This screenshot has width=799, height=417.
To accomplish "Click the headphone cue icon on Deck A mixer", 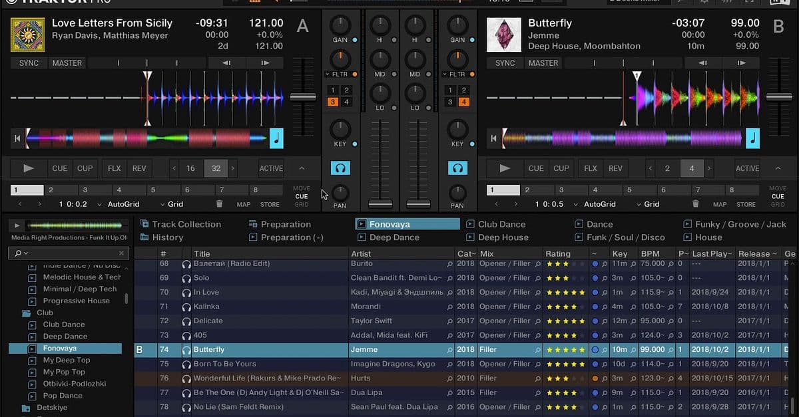I will click(x=341, y=168).
